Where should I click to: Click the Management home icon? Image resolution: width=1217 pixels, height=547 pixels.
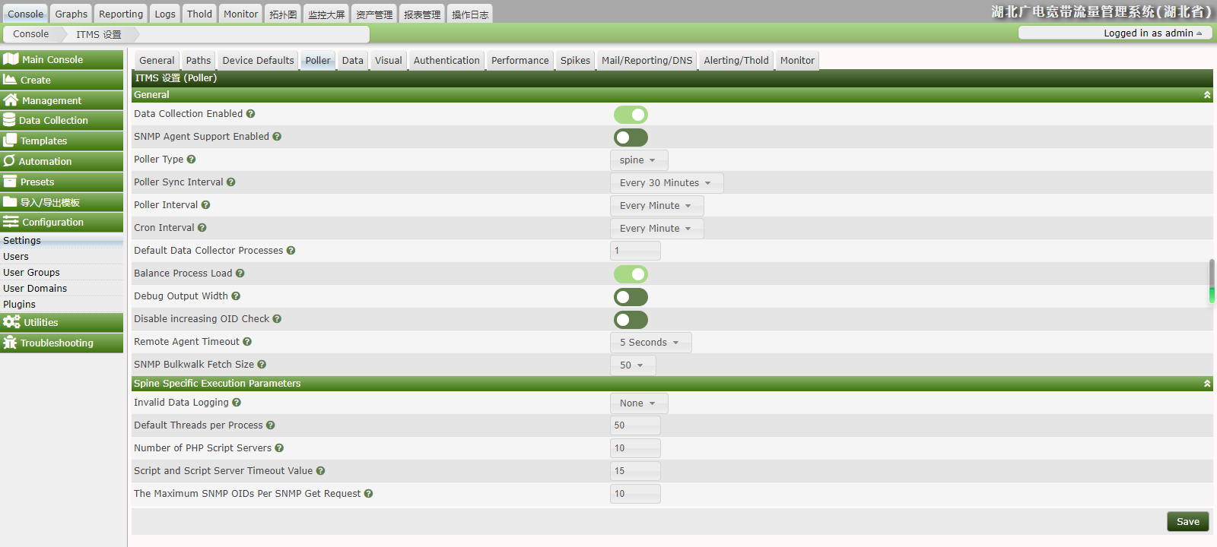pos(11,100)
